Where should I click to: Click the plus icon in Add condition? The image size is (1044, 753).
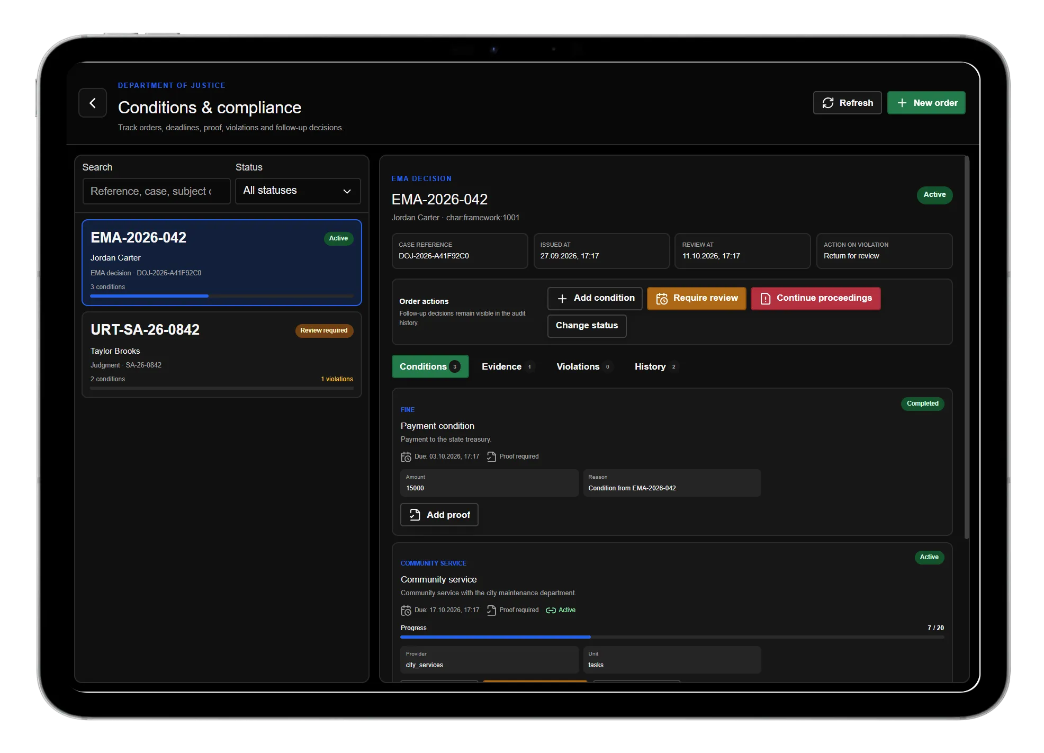pos(562,298)
